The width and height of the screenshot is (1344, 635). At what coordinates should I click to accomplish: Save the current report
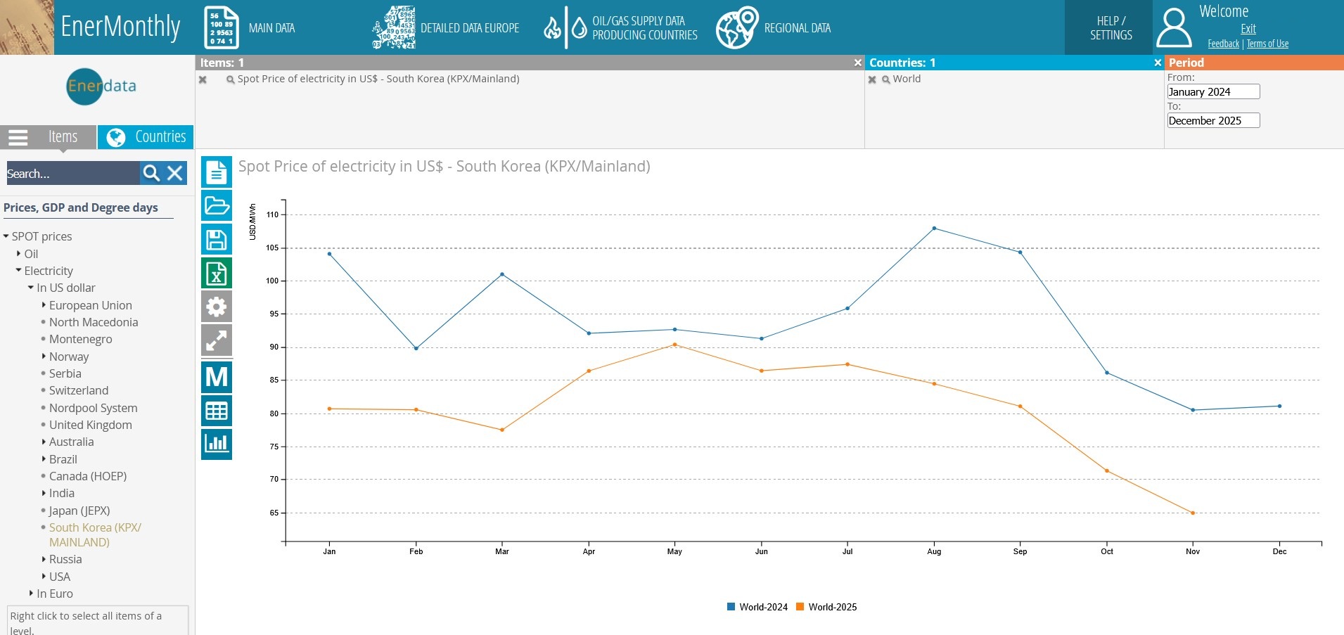coord(217,239)
